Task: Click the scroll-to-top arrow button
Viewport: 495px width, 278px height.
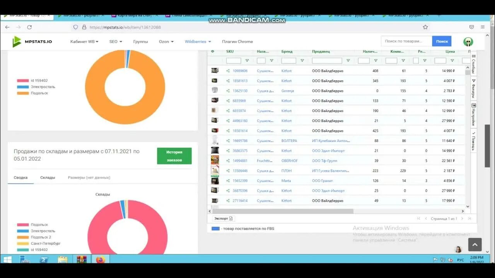Action: point(475,244)
